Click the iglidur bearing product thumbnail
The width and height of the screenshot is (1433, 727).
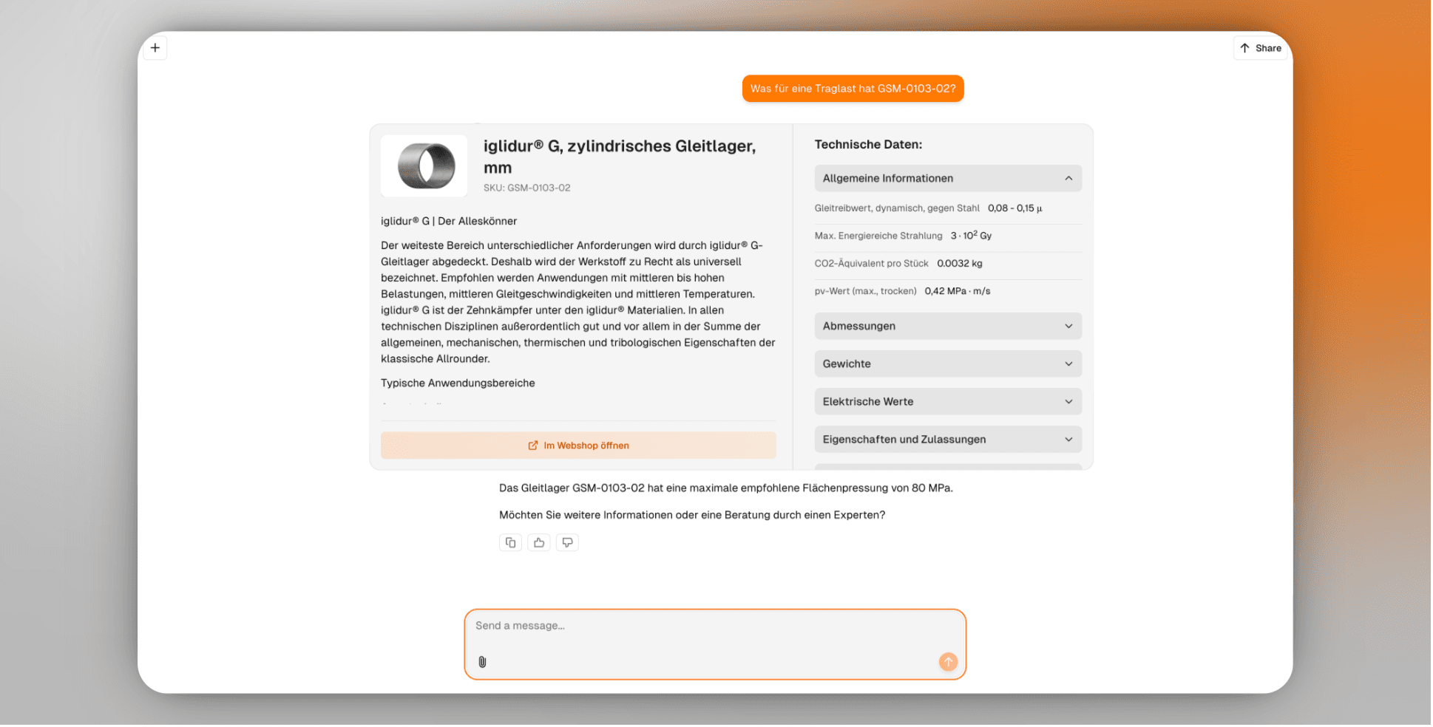pyautogui.click(x=424, y=165)
